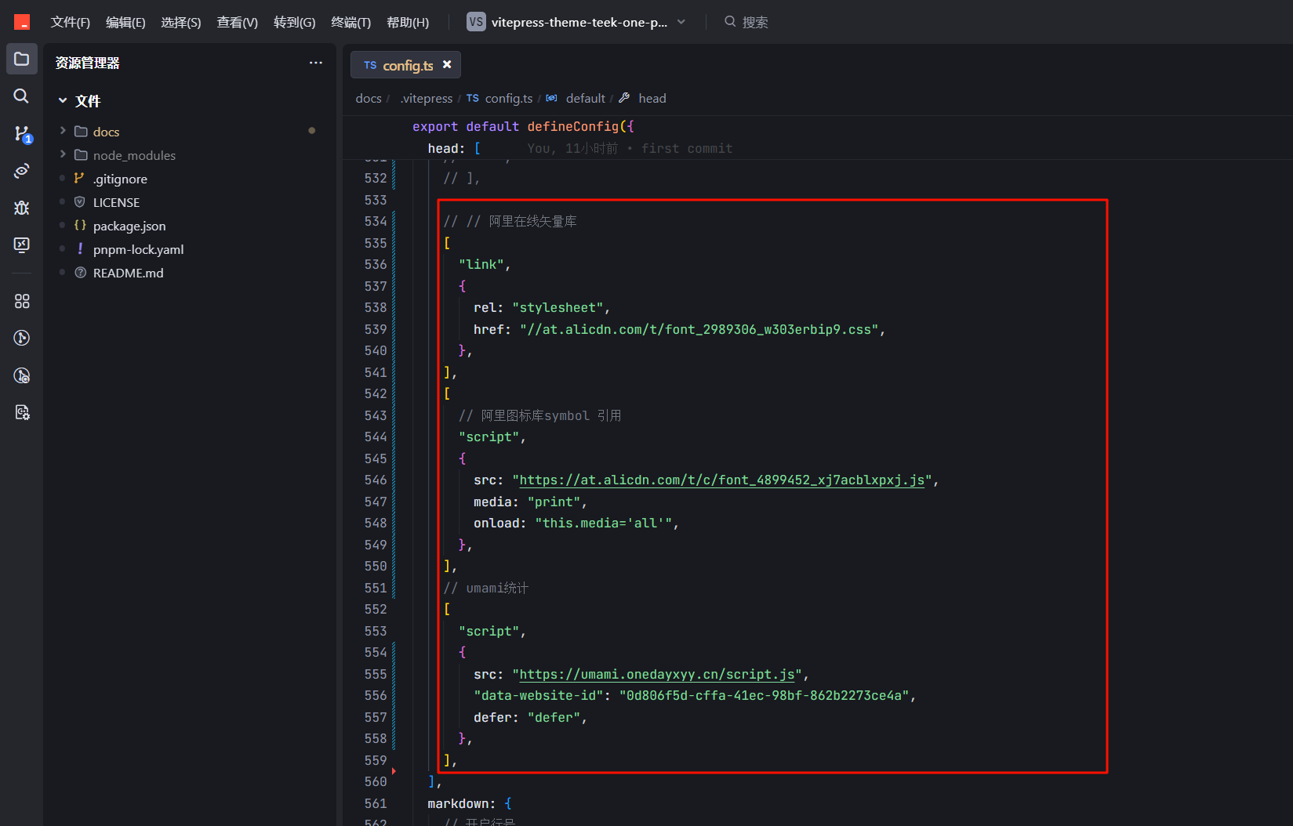Viewport: 1293px width, 826px height.
Task: Open the 查看(V) menu
Action: (x=238, y=22)
